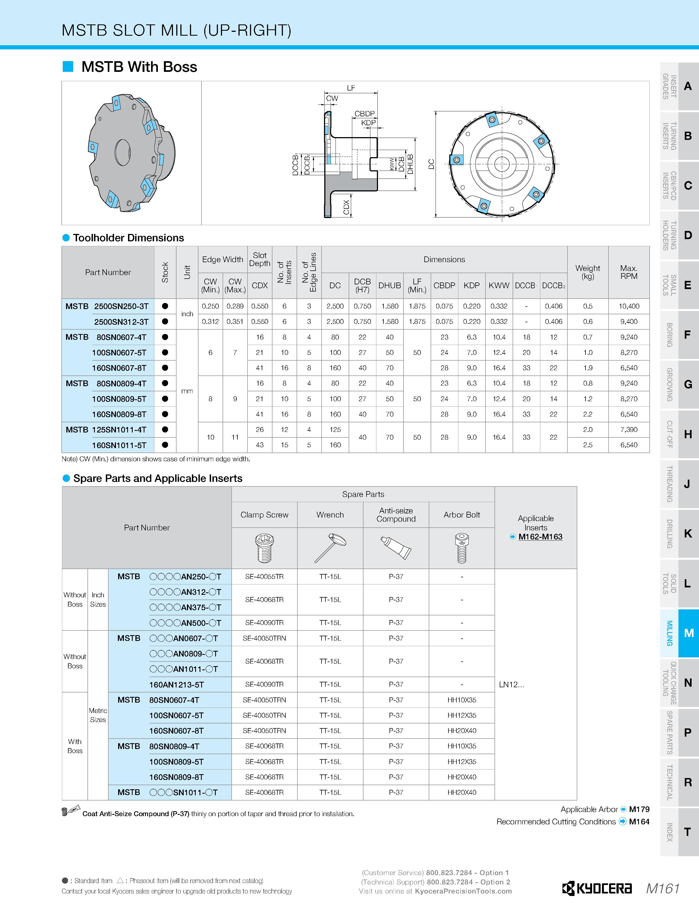Open section J Threading tab
Image resolution: width=699 pixels, height=905 pixels.
[679, 484]
